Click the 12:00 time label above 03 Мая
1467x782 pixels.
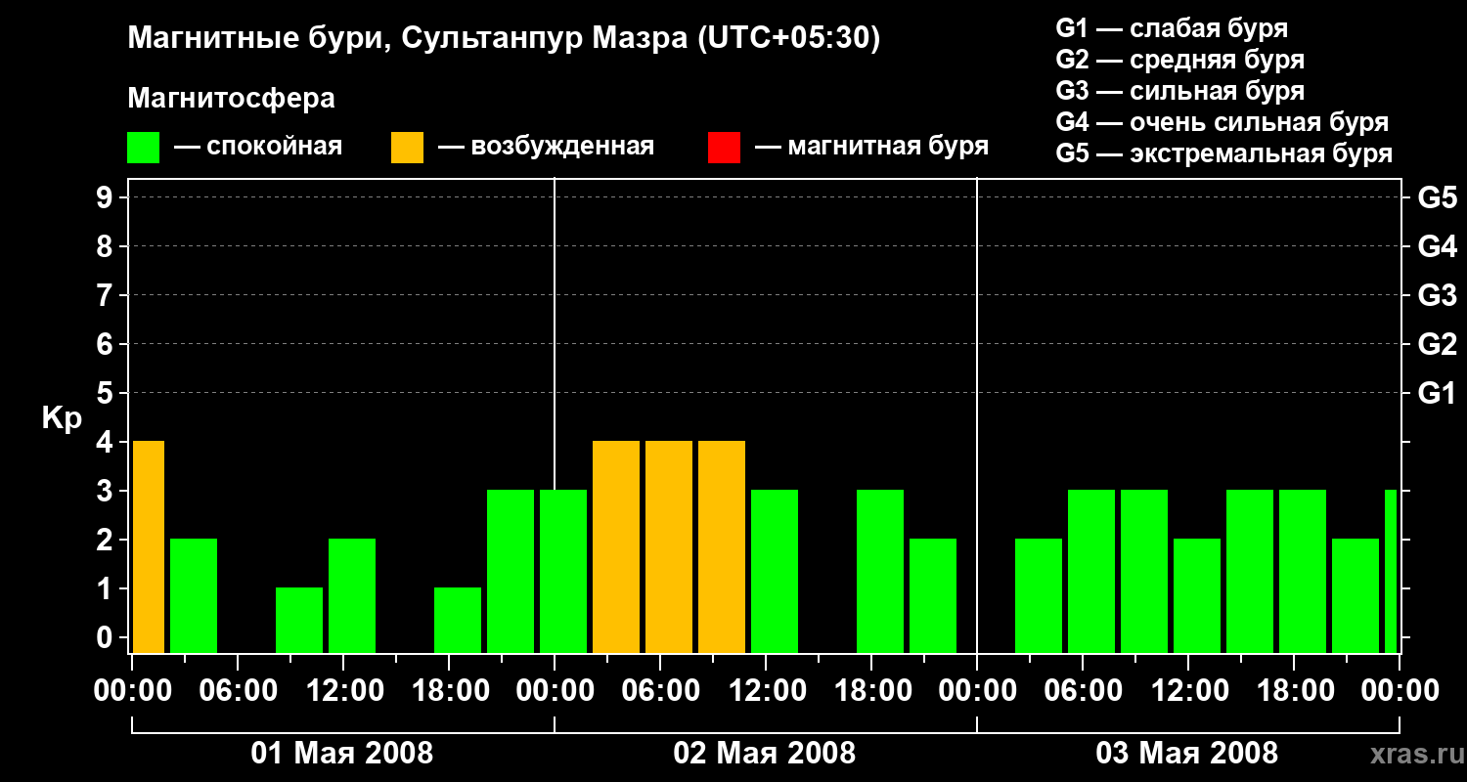click(x=1188, y=690)
